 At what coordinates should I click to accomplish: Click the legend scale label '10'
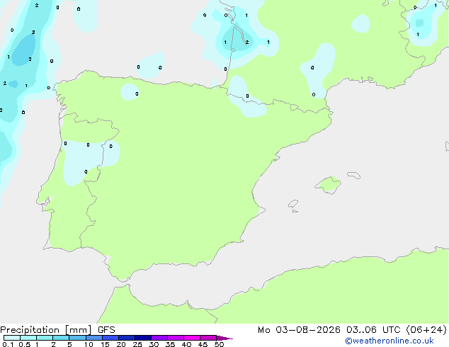tap(89, 344)
